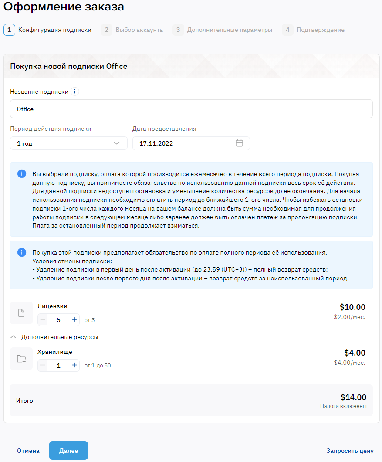382x462 pixels.
Task: Click the Лицензии quantity value 5
Action: click(59, 319)
